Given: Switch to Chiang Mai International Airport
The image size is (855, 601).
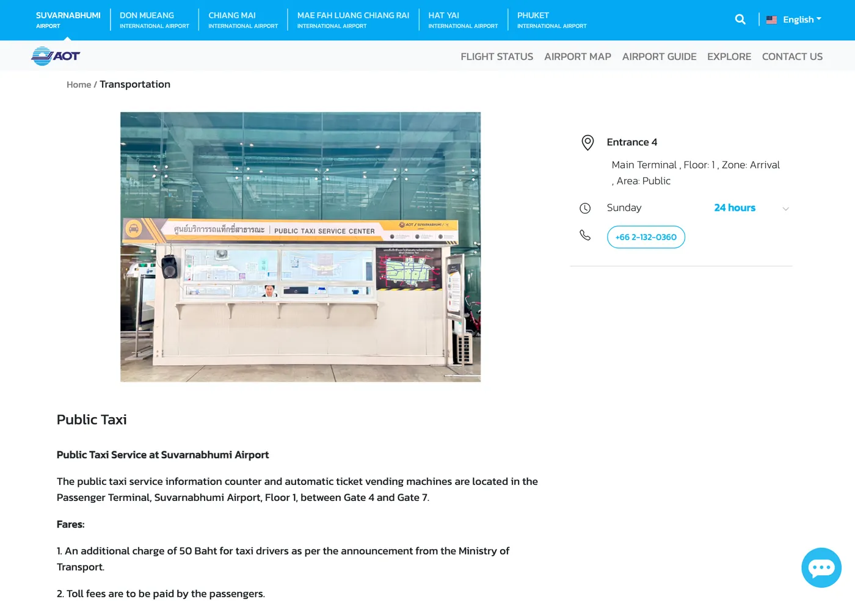Looking at the screenshot, I should pos(243,20).
